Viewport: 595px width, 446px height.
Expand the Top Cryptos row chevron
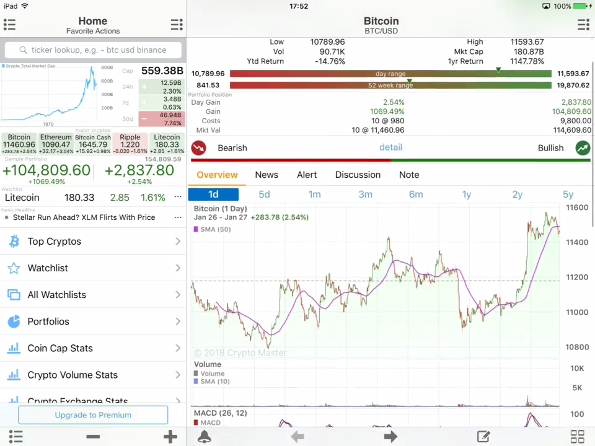tap(178, 241)
